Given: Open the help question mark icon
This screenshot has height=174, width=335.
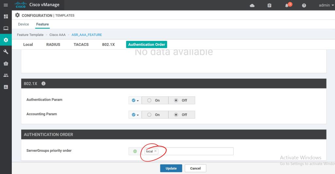Looking at the screenshot, I should coord(304,6).
